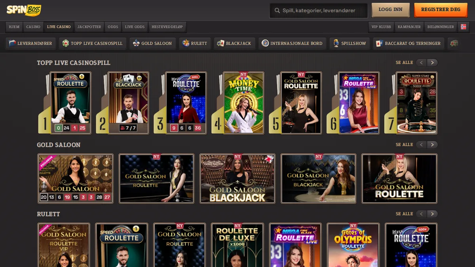The width and height of the screenshot is (475, 267).
Task: Show previous Topp Live Casinospill games
Action: (x=421, y=62)
